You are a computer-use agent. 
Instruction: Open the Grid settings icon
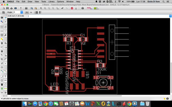(x=3, y=12)
